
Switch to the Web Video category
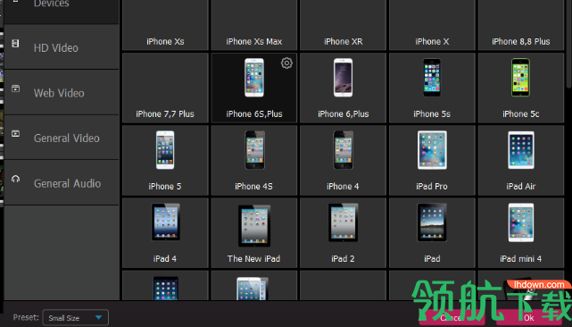point(62,92)
